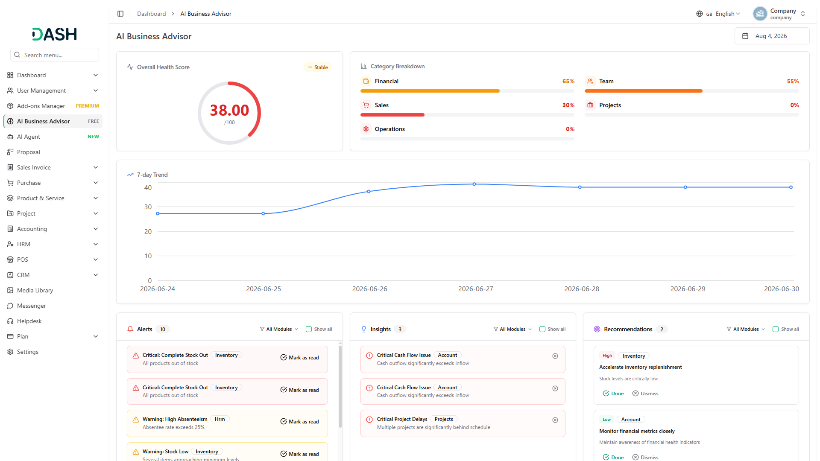Click the Proposal sidebar icon
This screenshot has width=820, height=461.
10,152
